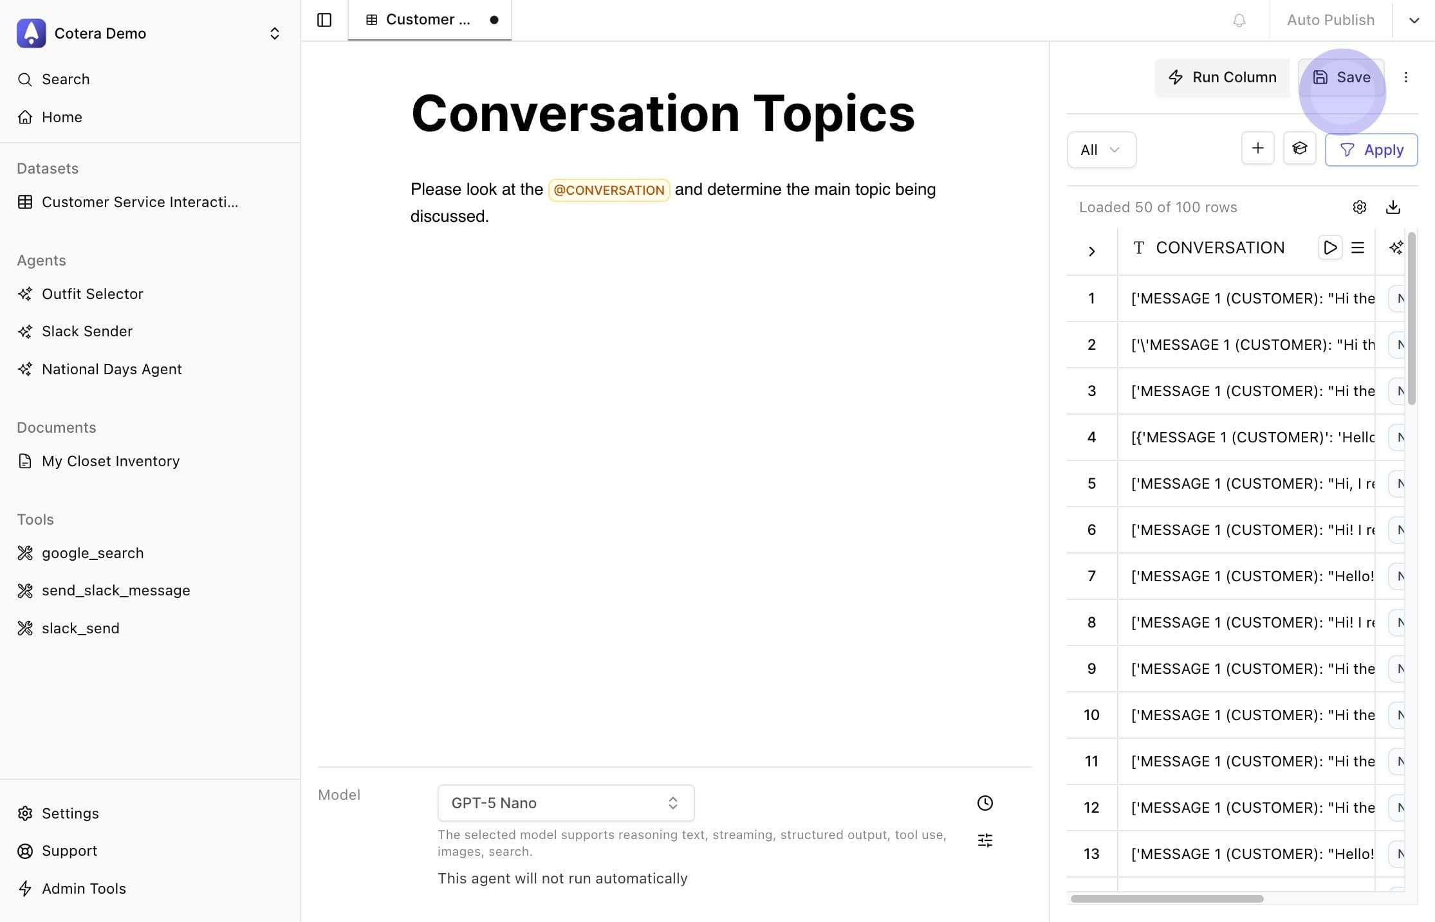Open table settings gear icon

1359,207
